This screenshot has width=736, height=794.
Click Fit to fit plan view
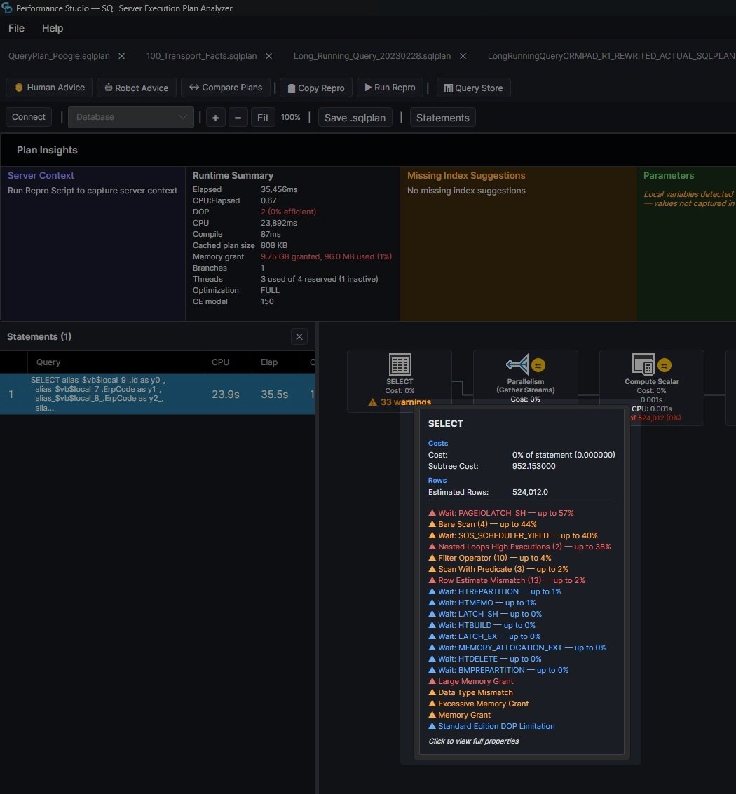coord(262,118)
